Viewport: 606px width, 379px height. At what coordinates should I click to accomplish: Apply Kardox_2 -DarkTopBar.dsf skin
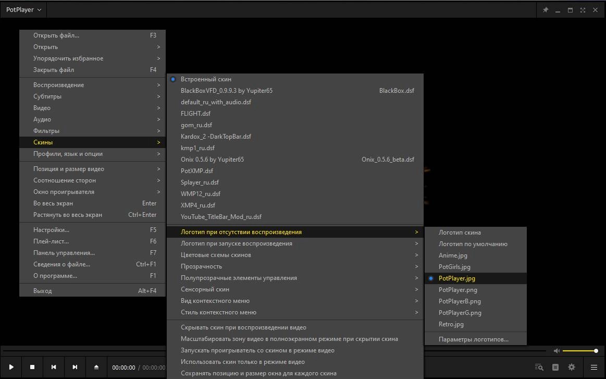(x=295, y=137)
